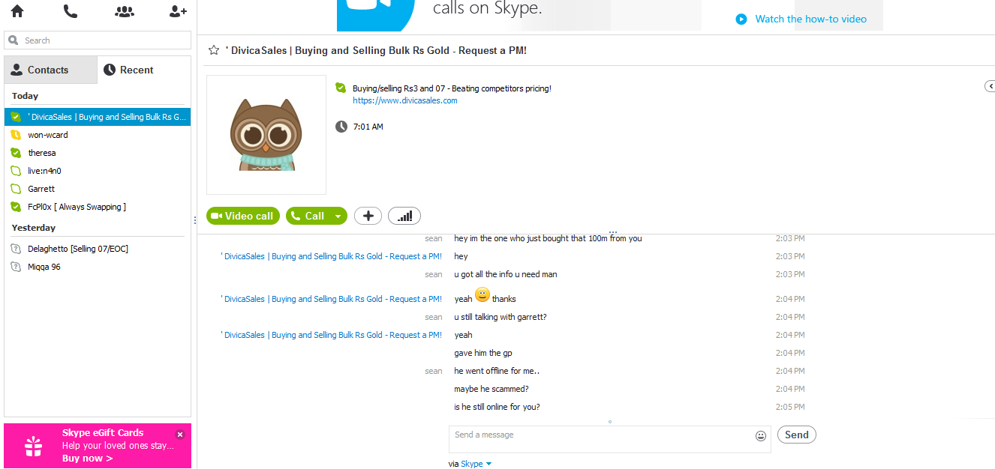995x469 pixels.
Task: Click the unknown status icon next to Miqqa 96
Action: coord(16,267)
